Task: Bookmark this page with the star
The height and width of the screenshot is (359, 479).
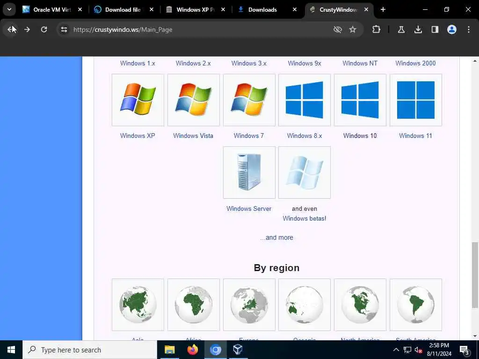Action: (353, 29)
